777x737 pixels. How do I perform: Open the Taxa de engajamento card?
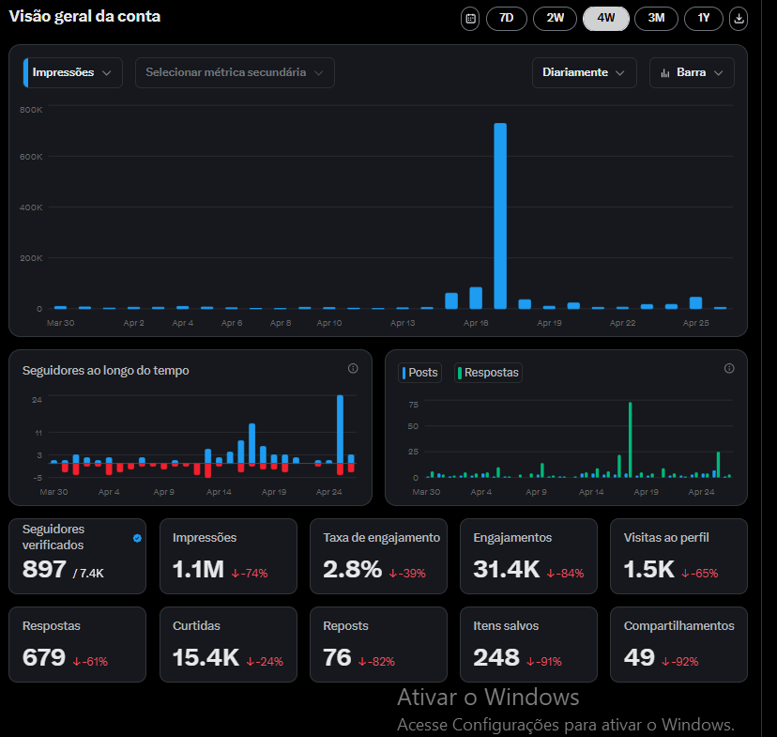pyautogui.click(x=378, y=556)
